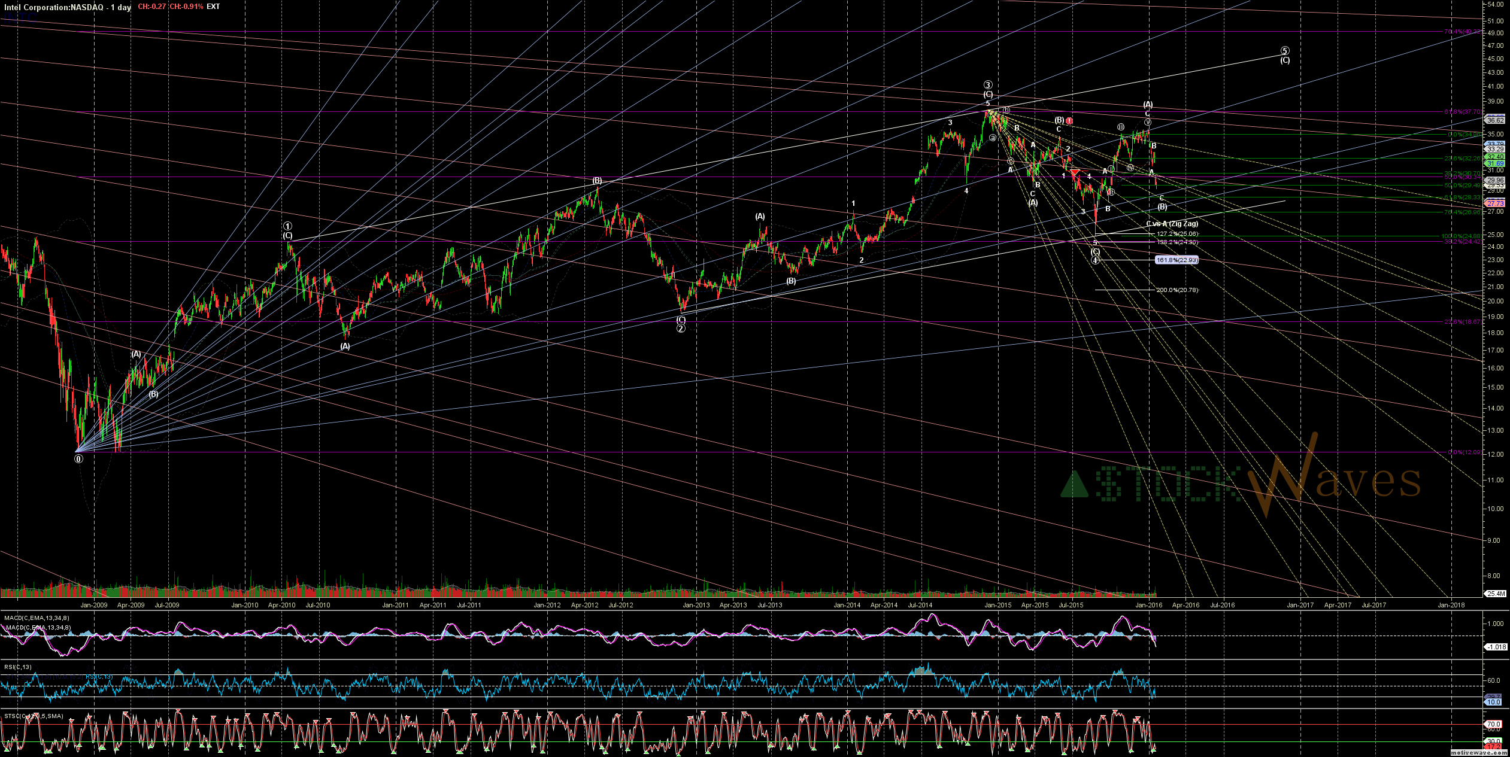
Task: Click the 54.00 price axis label
Action: 1496,4
